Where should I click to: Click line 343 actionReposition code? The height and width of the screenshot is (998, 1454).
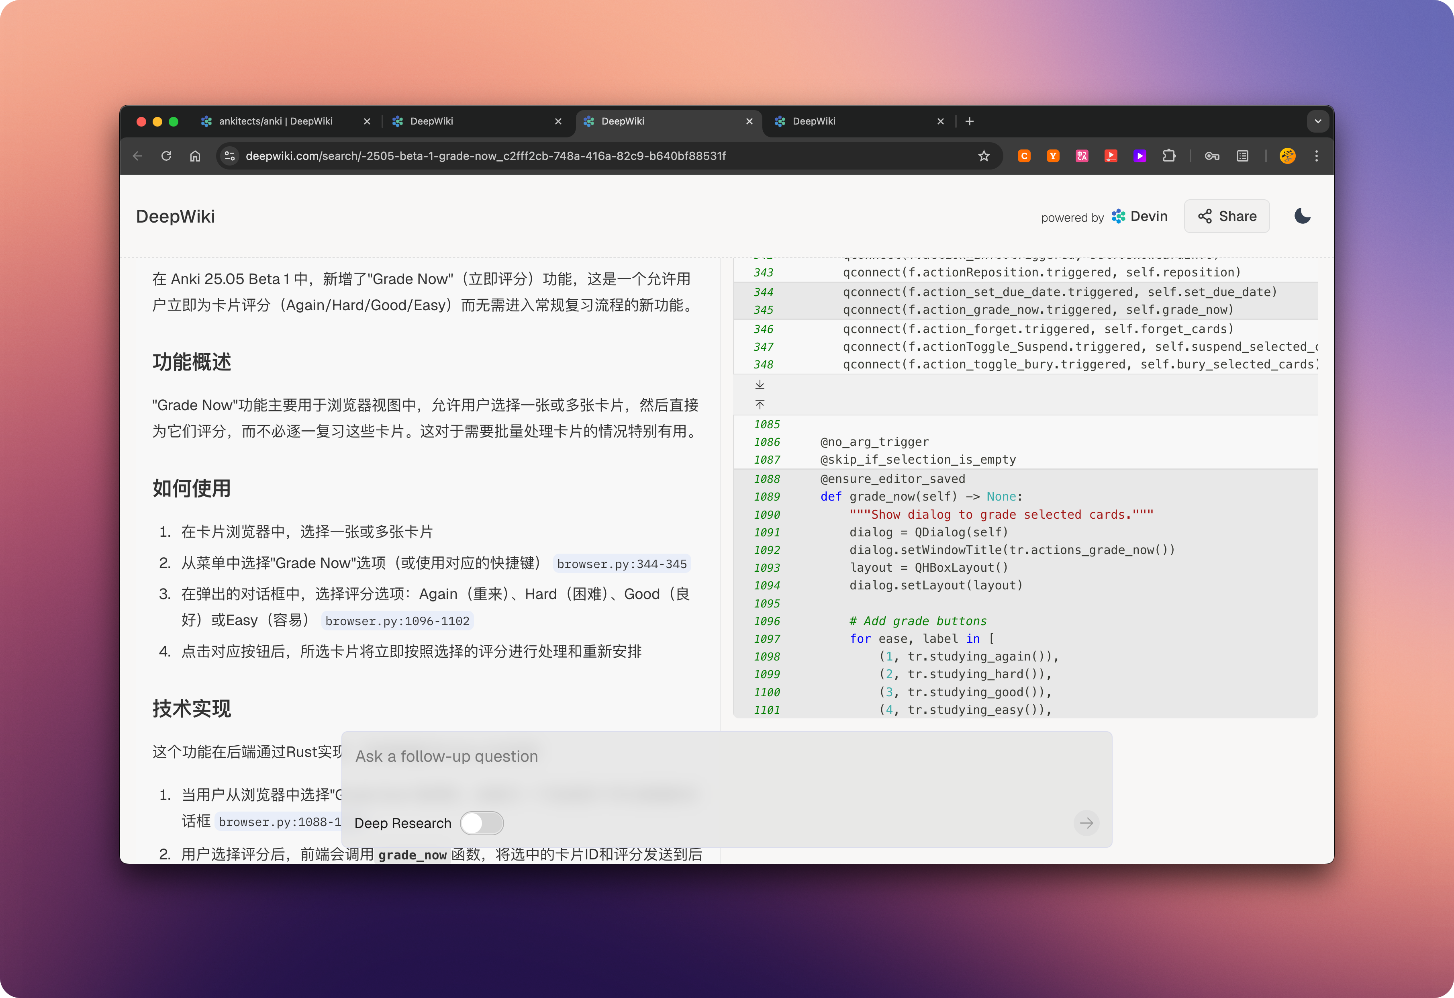click(x=1042, y=272)
